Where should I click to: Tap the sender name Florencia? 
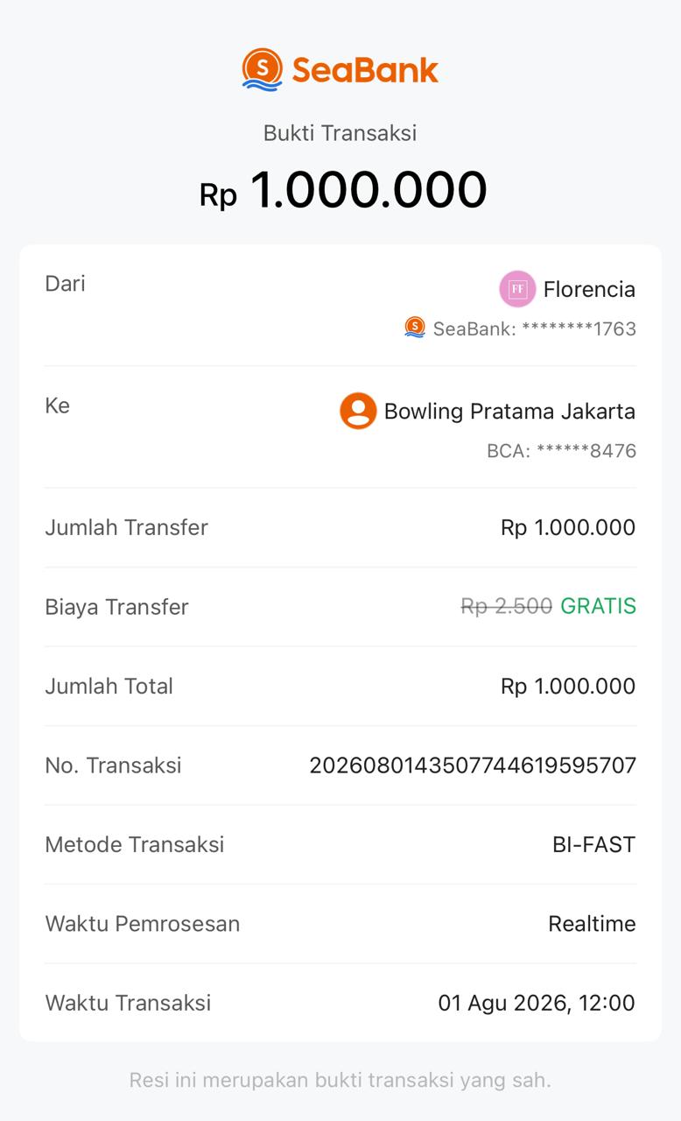[x=589, y=289]
